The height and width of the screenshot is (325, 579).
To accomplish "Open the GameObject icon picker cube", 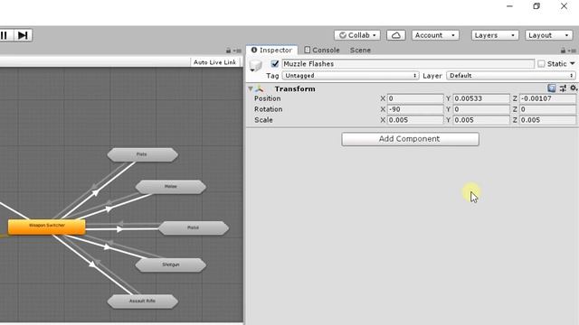I will pyautogui.click(x=255, y=66).
